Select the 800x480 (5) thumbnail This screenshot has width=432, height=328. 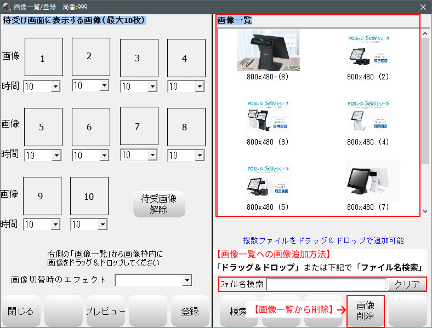[x=268, y=181]
